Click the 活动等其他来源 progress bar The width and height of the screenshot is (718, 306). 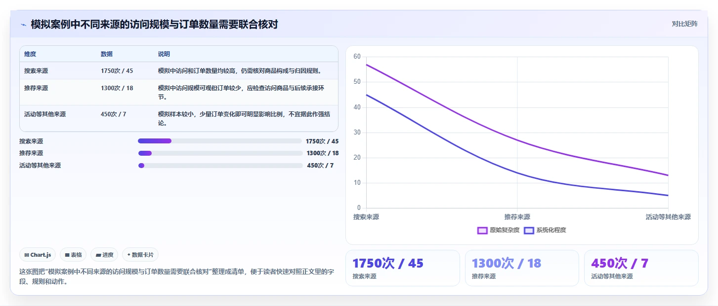click(x=220, y=166)
